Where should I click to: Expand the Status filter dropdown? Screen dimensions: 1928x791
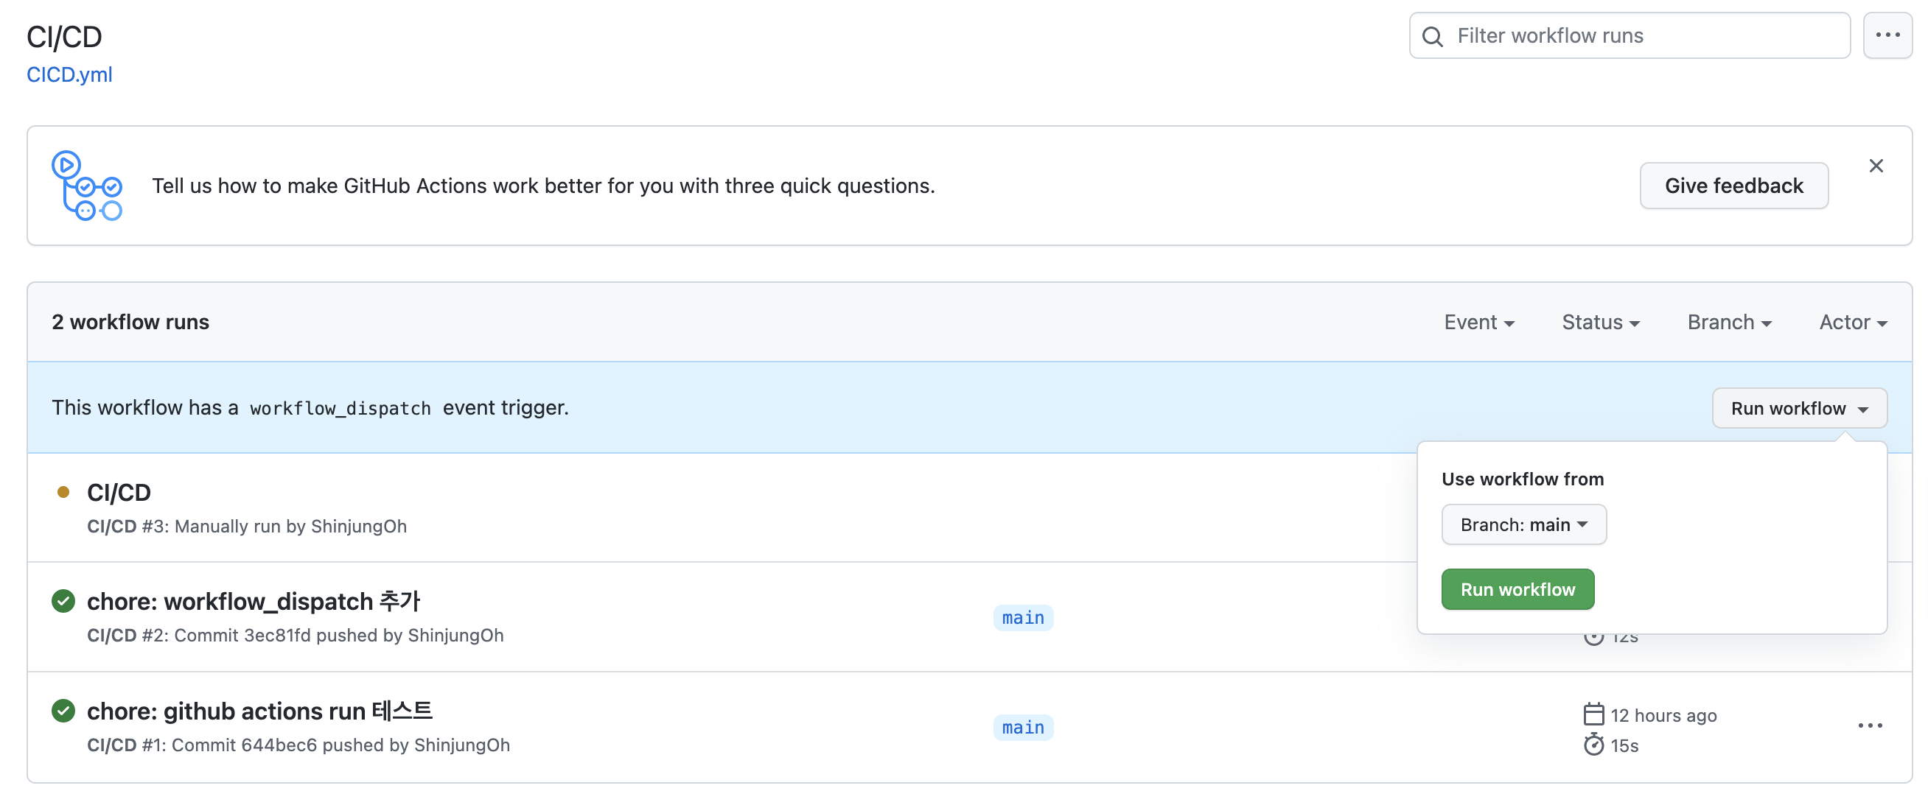click(x=1600, y=323)
